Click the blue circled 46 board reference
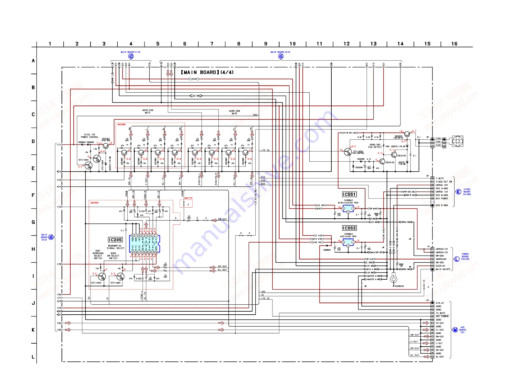Viewport: 507px width, 381px height. [51, 237]
